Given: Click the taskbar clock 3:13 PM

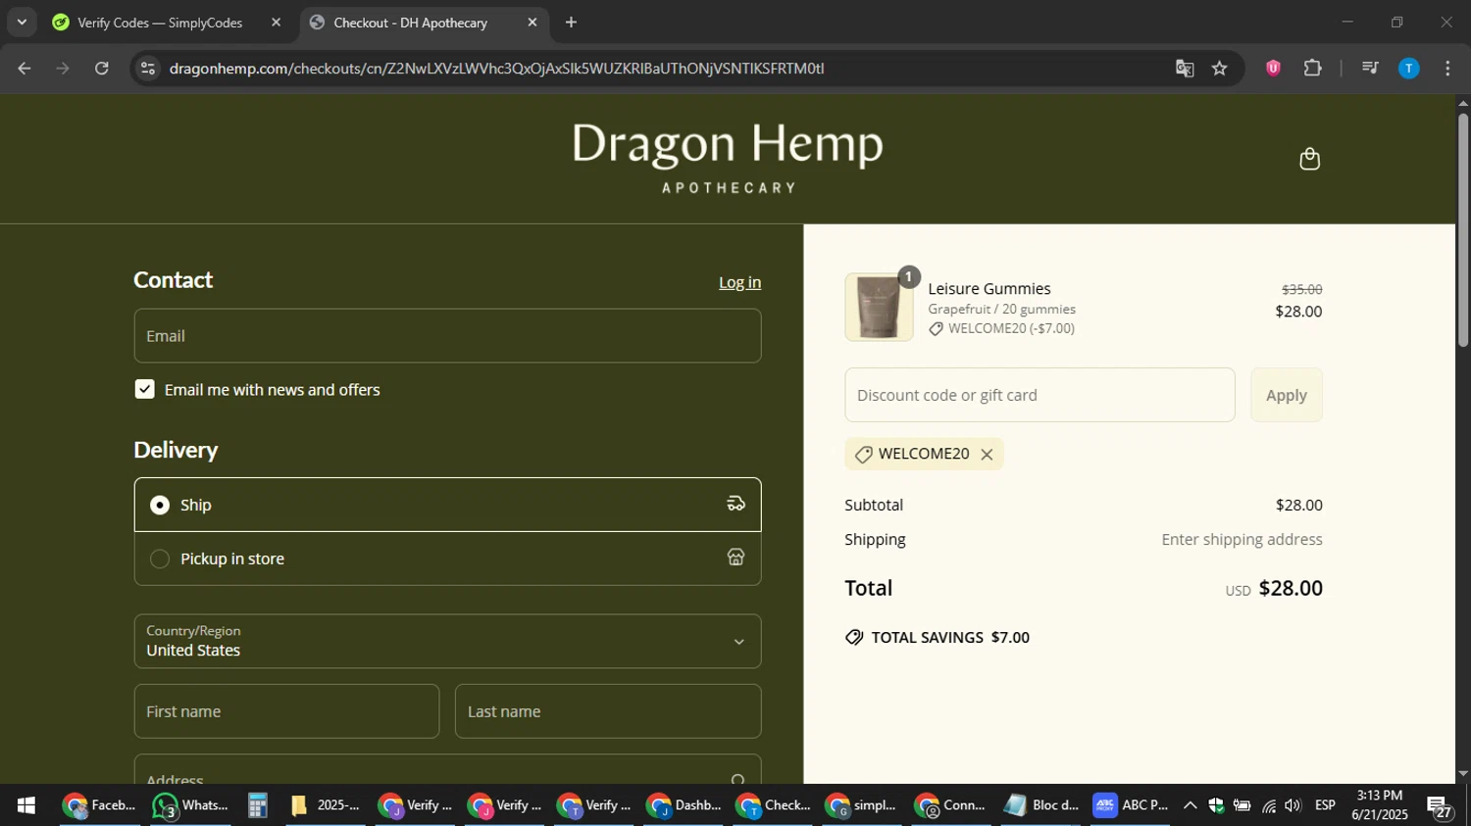Looking at the screenshot, I should pyautogui.click(x=1379, y=796).
